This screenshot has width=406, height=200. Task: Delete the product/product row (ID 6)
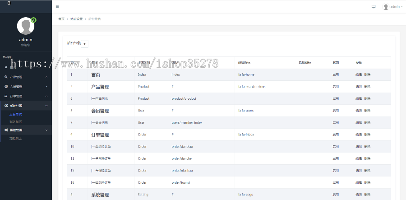pyautogui.click(x=367, y=98)
